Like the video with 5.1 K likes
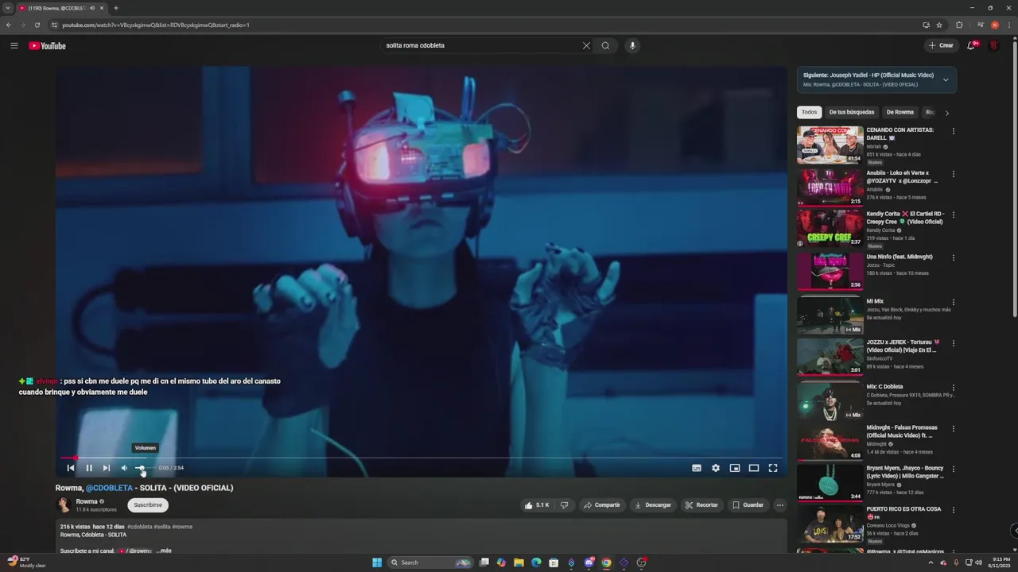The height and width of the screenshot is (572, 1018). point(537,504)
